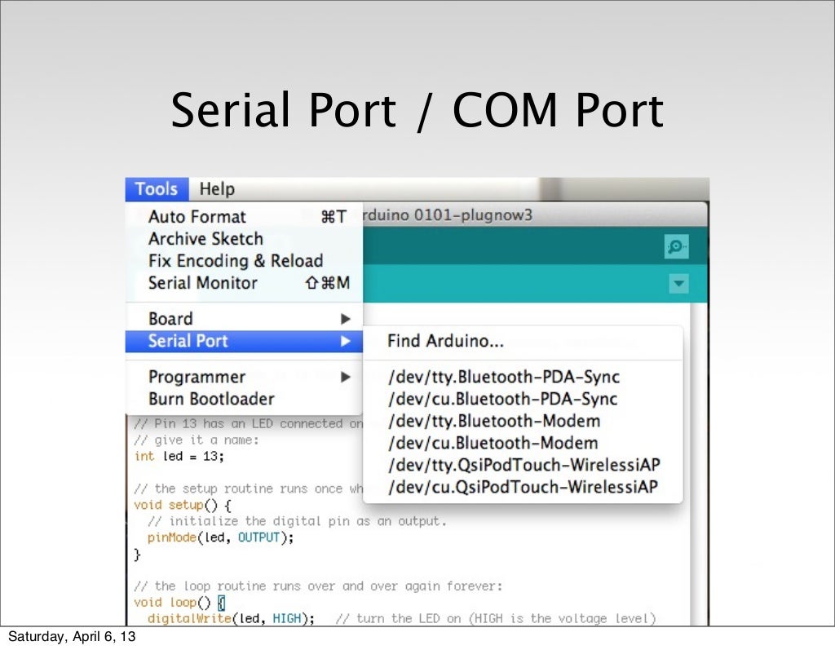Select /dev/tty.Bluetooth-Modem port
Screen dimensions: 835x650
click(523, 421)
